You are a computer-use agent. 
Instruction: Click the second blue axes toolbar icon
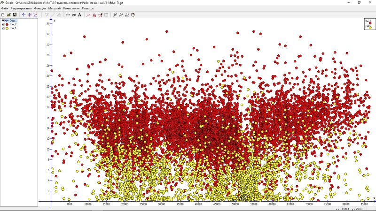30,15
